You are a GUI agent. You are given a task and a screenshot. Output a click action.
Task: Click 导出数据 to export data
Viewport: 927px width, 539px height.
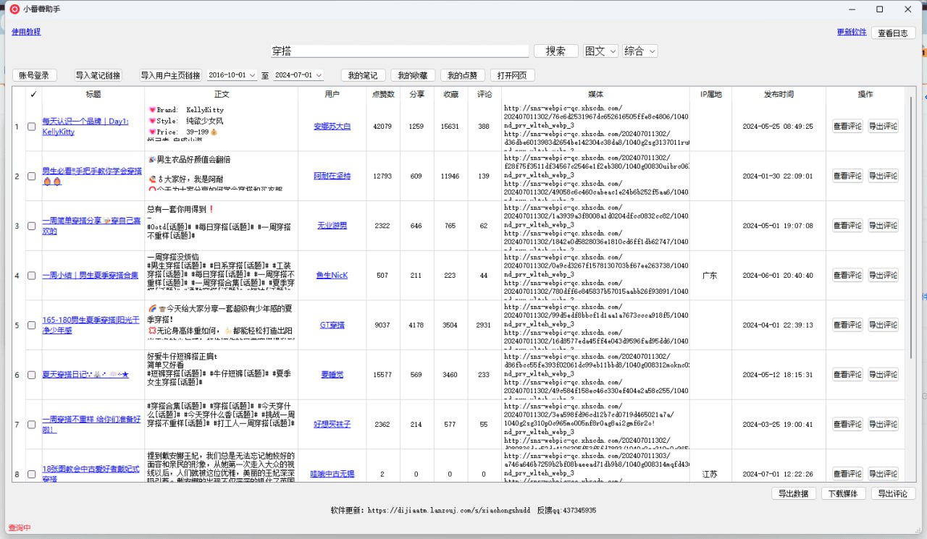click(794, 493)
